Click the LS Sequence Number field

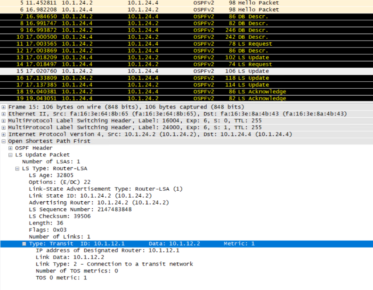click(x=80, y=209)
